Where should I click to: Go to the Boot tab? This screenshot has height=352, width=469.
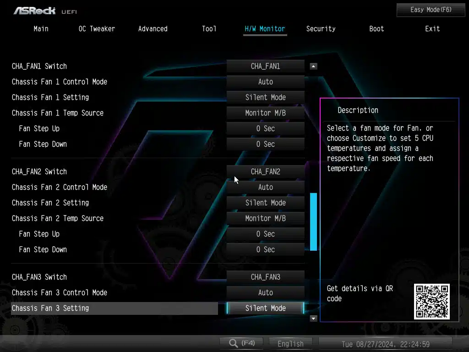pyautogui.click(x=376, y=29)
